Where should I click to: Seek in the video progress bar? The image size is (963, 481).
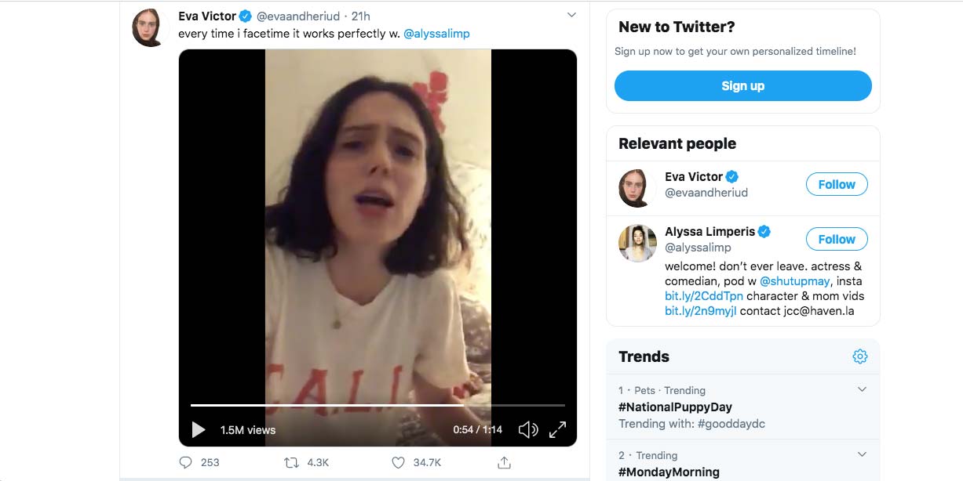378,405
